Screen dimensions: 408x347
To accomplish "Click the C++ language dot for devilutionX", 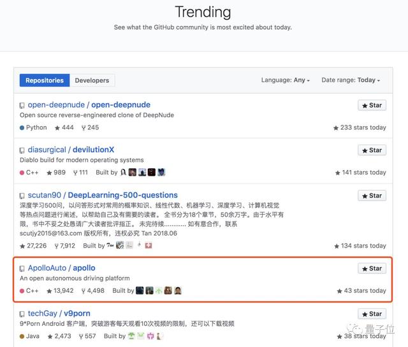I will click(x=22, y=173).
